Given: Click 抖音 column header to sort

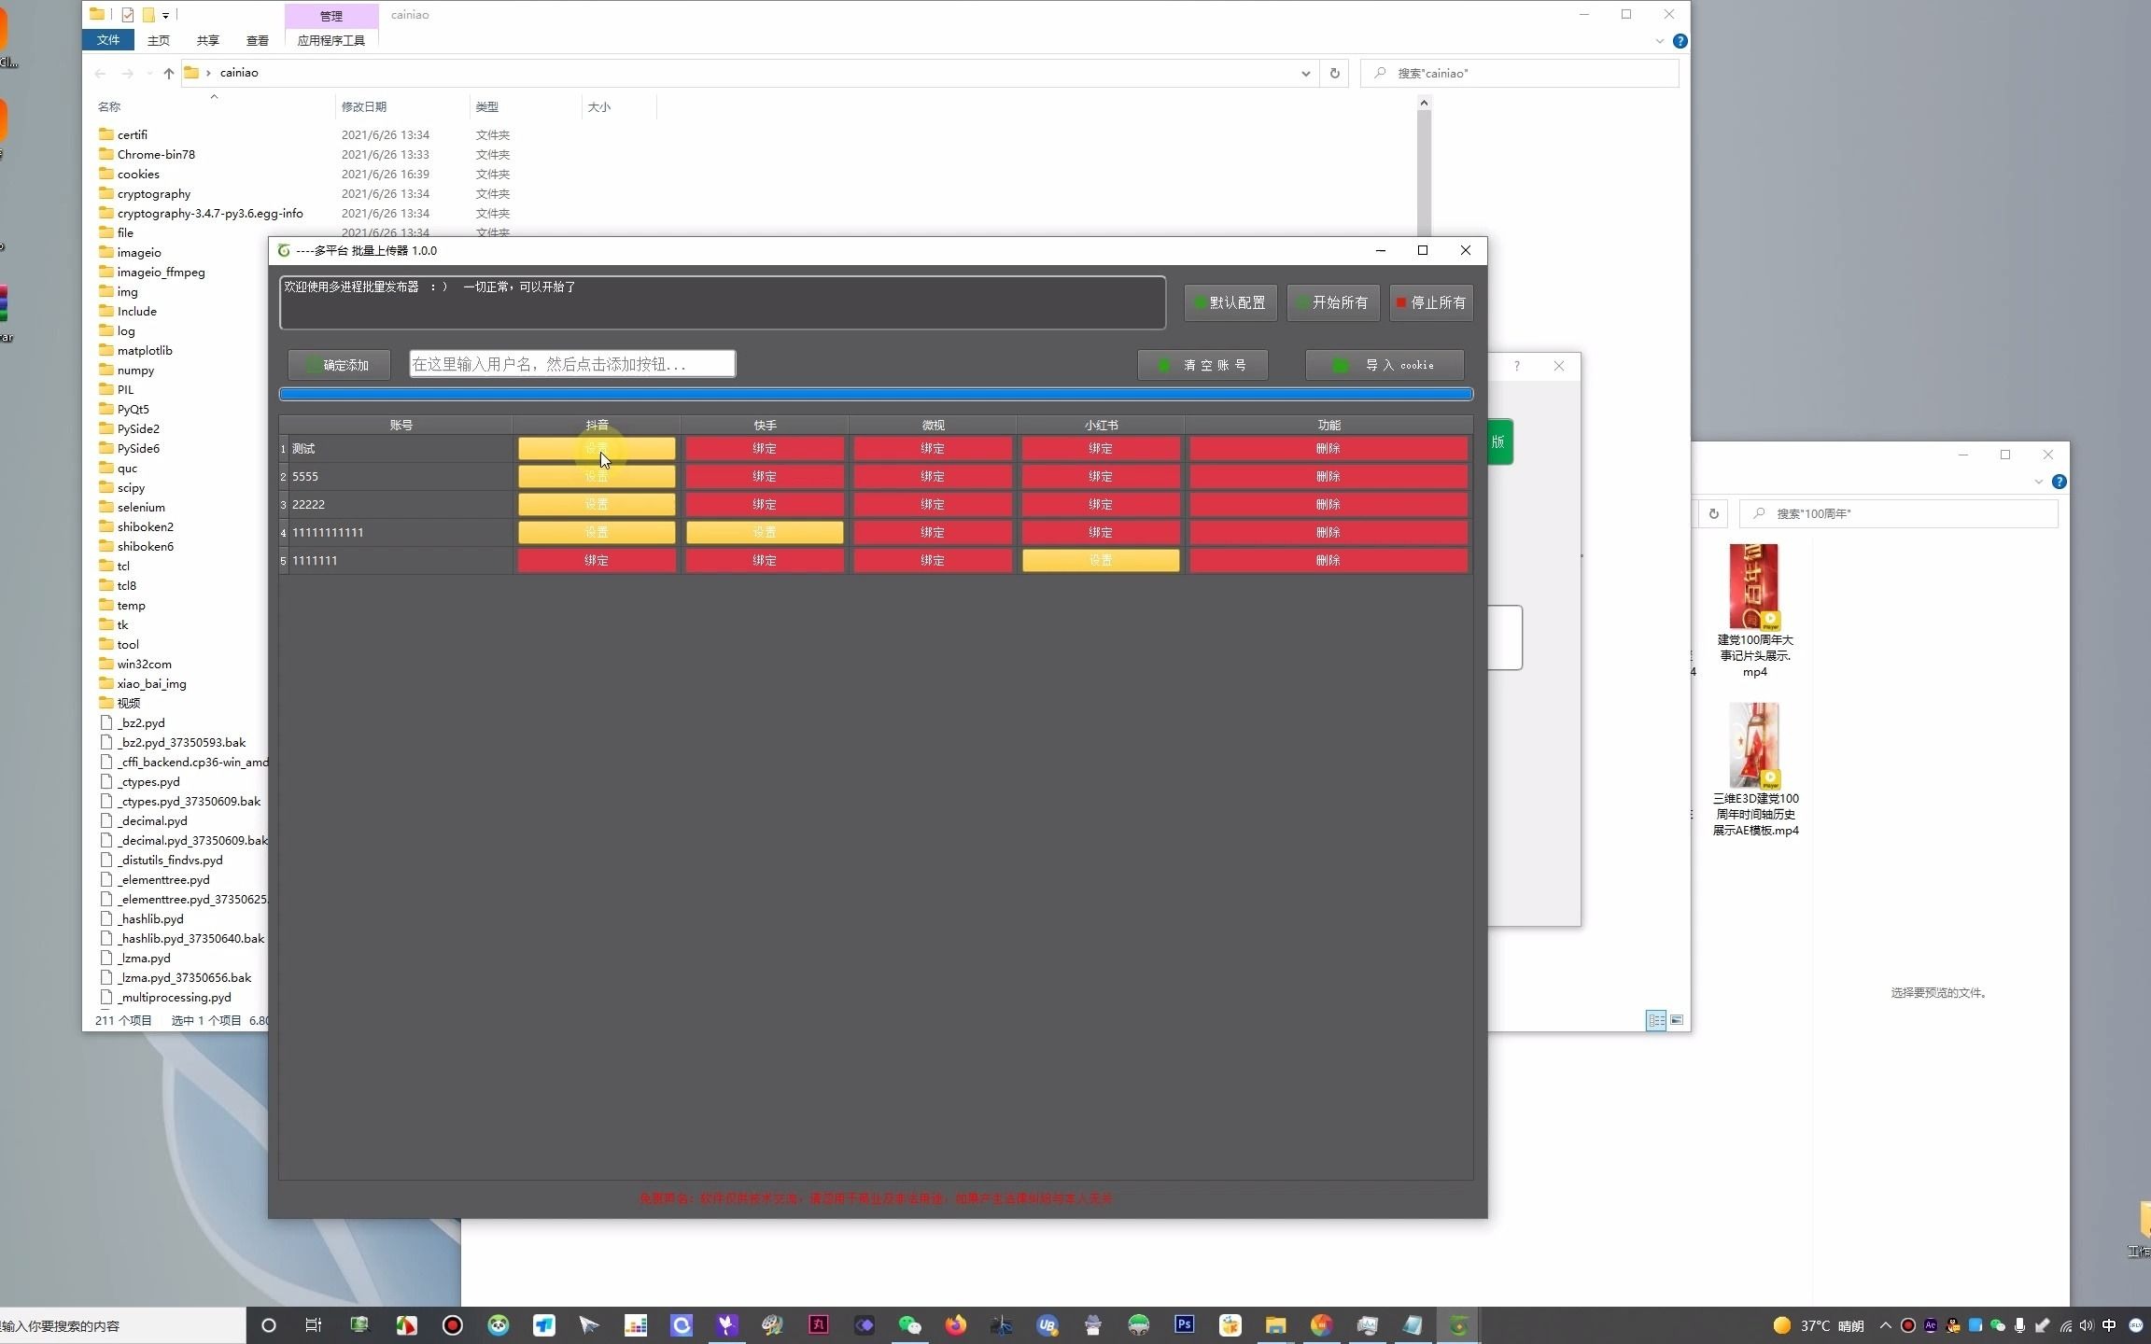Looking at the screenshot, I should pos(597,425).
